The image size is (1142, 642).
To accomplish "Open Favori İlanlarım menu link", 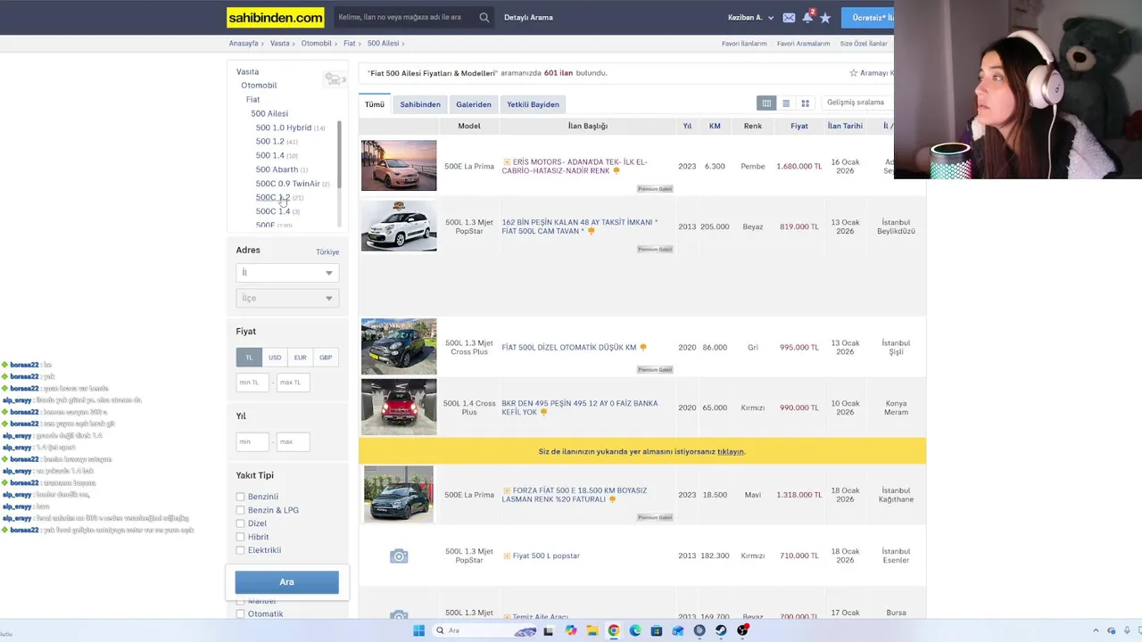I will pyautogui.click(x=744, y=44).
